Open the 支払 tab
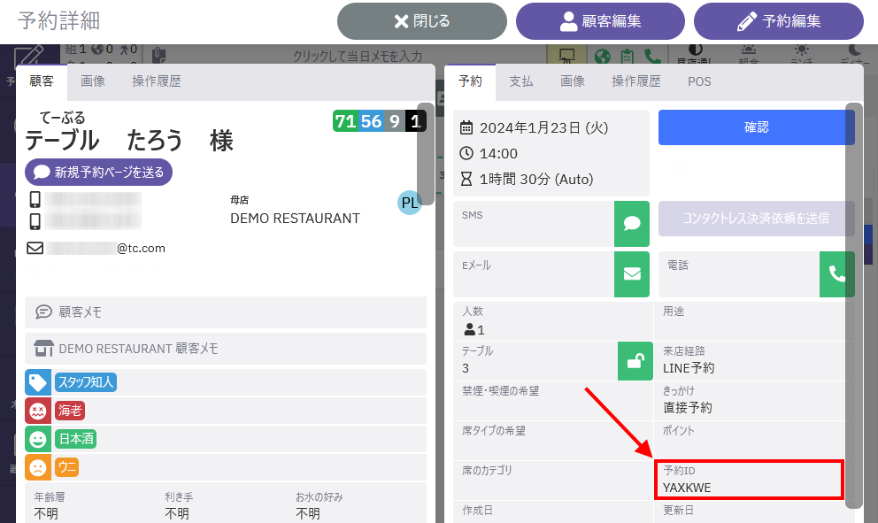 coord(521,81)
